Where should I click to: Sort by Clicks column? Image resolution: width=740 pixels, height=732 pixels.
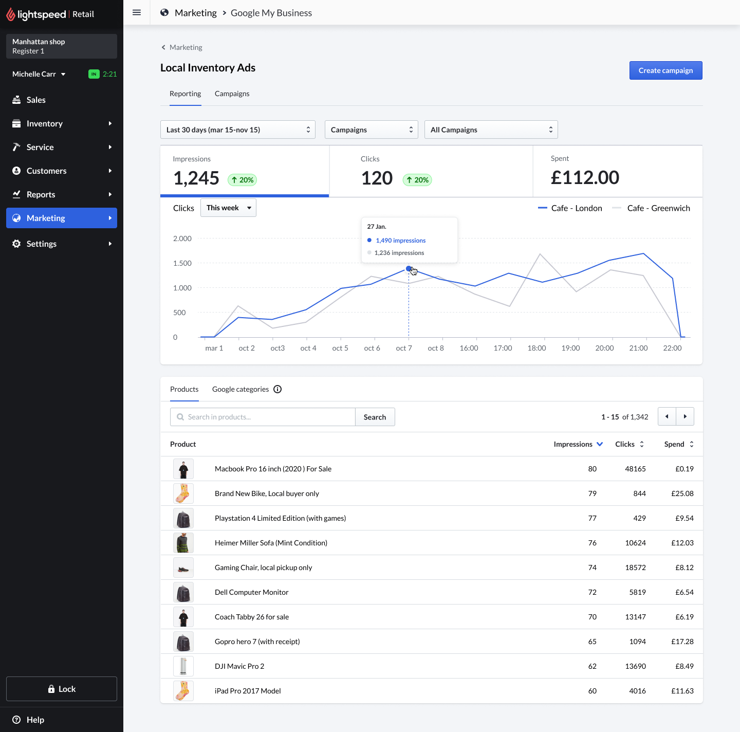[x=630, y=444]
